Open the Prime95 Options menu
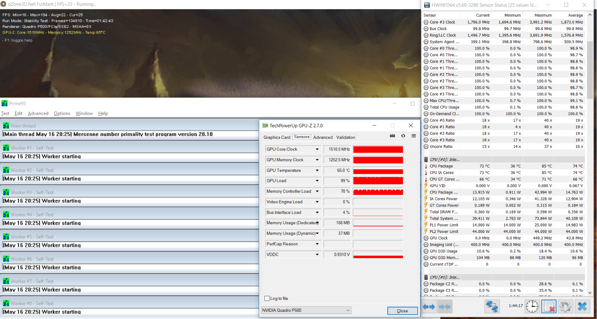Screen dimensions: 597x319 pos(62,114)
